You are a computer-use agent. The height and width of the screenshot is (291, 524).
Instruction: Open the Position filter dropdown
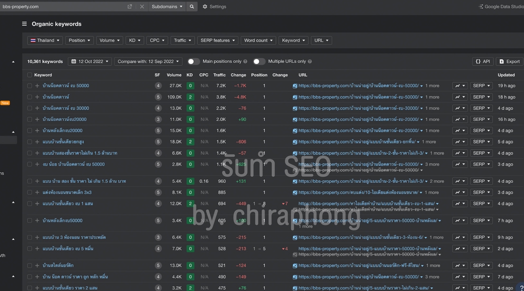pos(79,40)
